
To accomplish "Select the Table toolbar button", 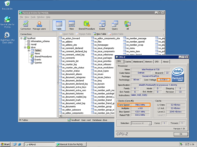I will (59, 25).
